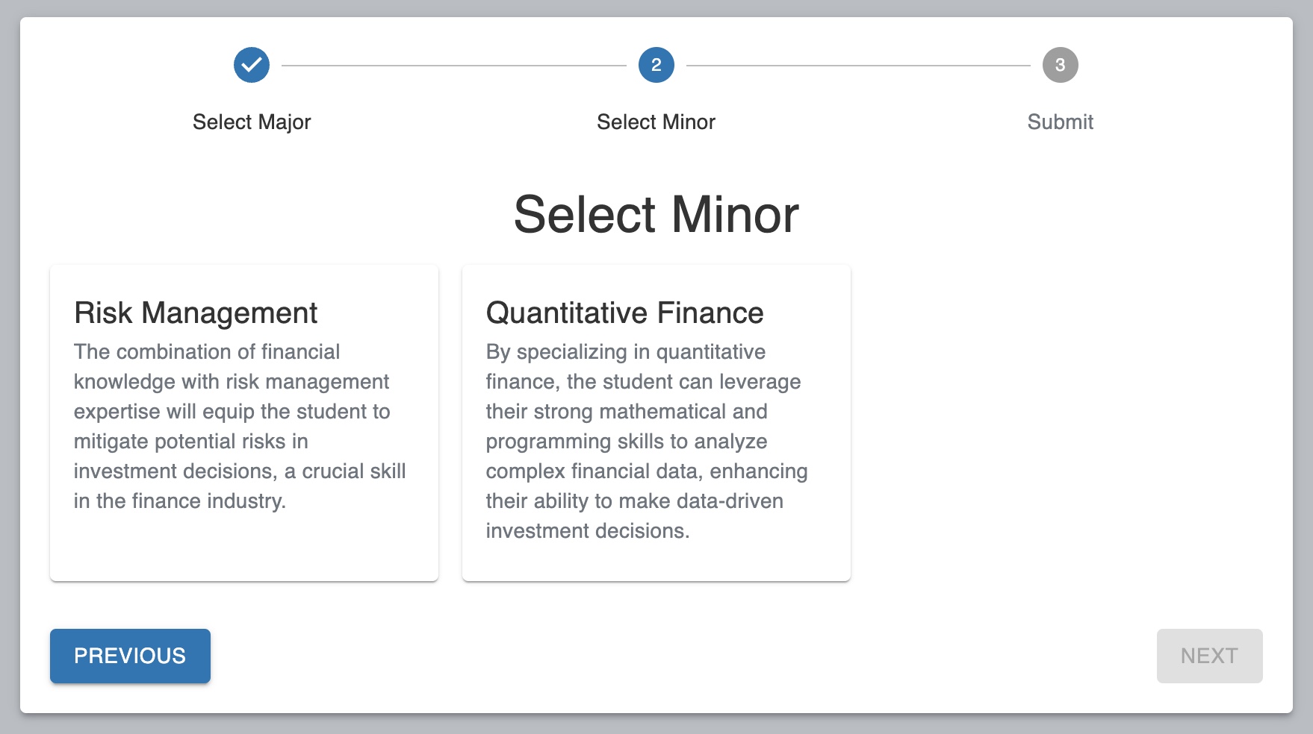The width and height of the screenshot is (1313, 734).
Task: Go to the Select Major step label
Action: (x=252, y=122)
